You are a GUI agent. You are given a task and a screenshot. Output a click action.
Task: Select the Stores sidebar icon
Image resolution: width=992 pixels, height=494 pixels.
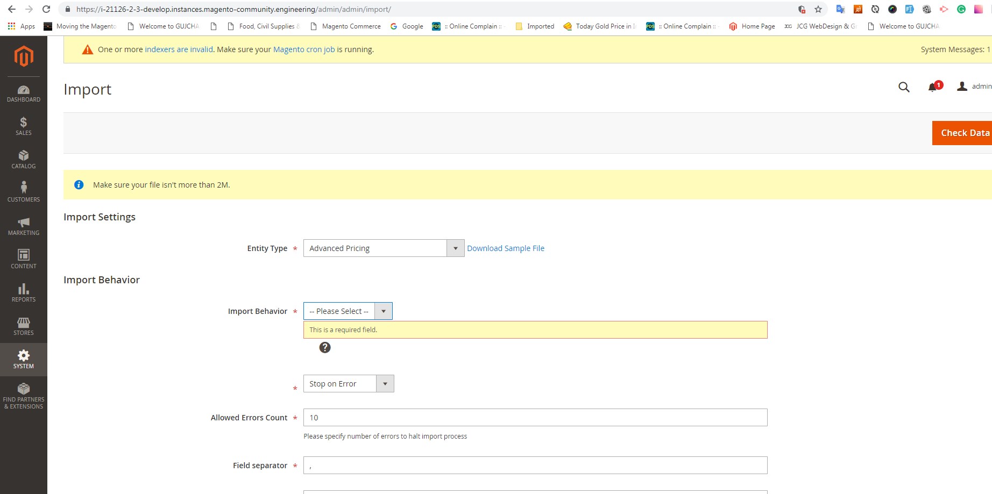[24, 326]
